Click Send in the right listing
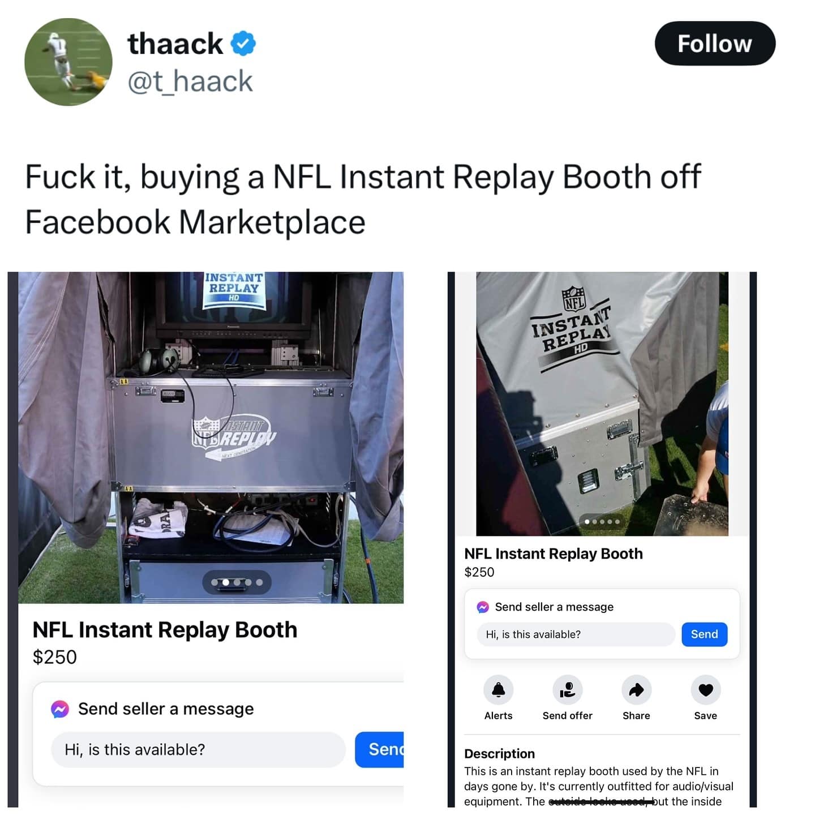 704,634
